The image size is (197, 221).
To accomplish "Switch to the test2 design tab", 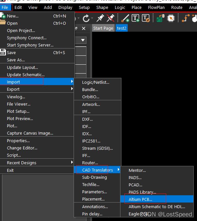I will (x=121, y=28).
